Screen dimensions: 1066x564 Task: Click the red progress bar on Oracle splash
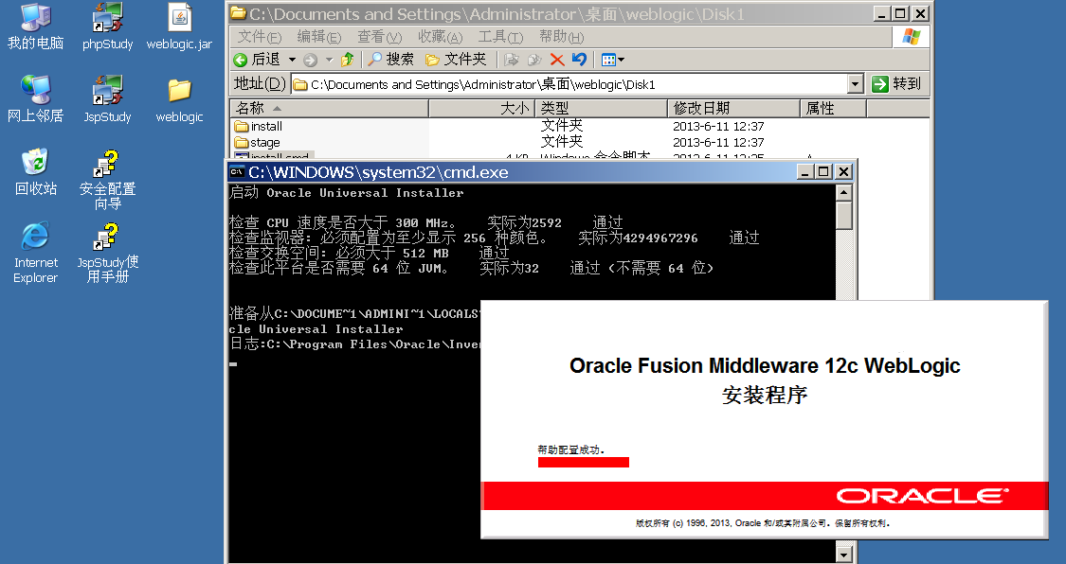click(584, 462)
